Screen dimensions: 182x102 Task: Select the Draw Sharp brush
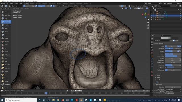[x=6, y=15]
